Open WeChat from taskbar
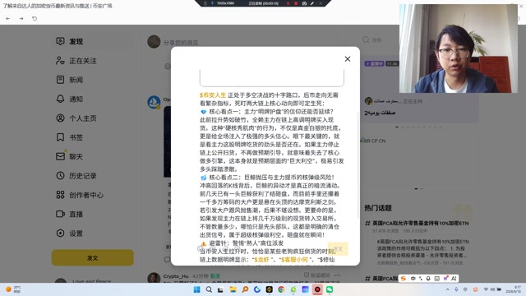This screenshot has height=296, width=526. click(330, 289)
